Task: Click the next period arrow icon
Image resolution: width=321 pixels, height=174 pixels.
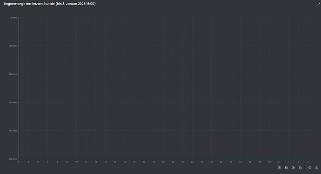Action: click(293, 168)
